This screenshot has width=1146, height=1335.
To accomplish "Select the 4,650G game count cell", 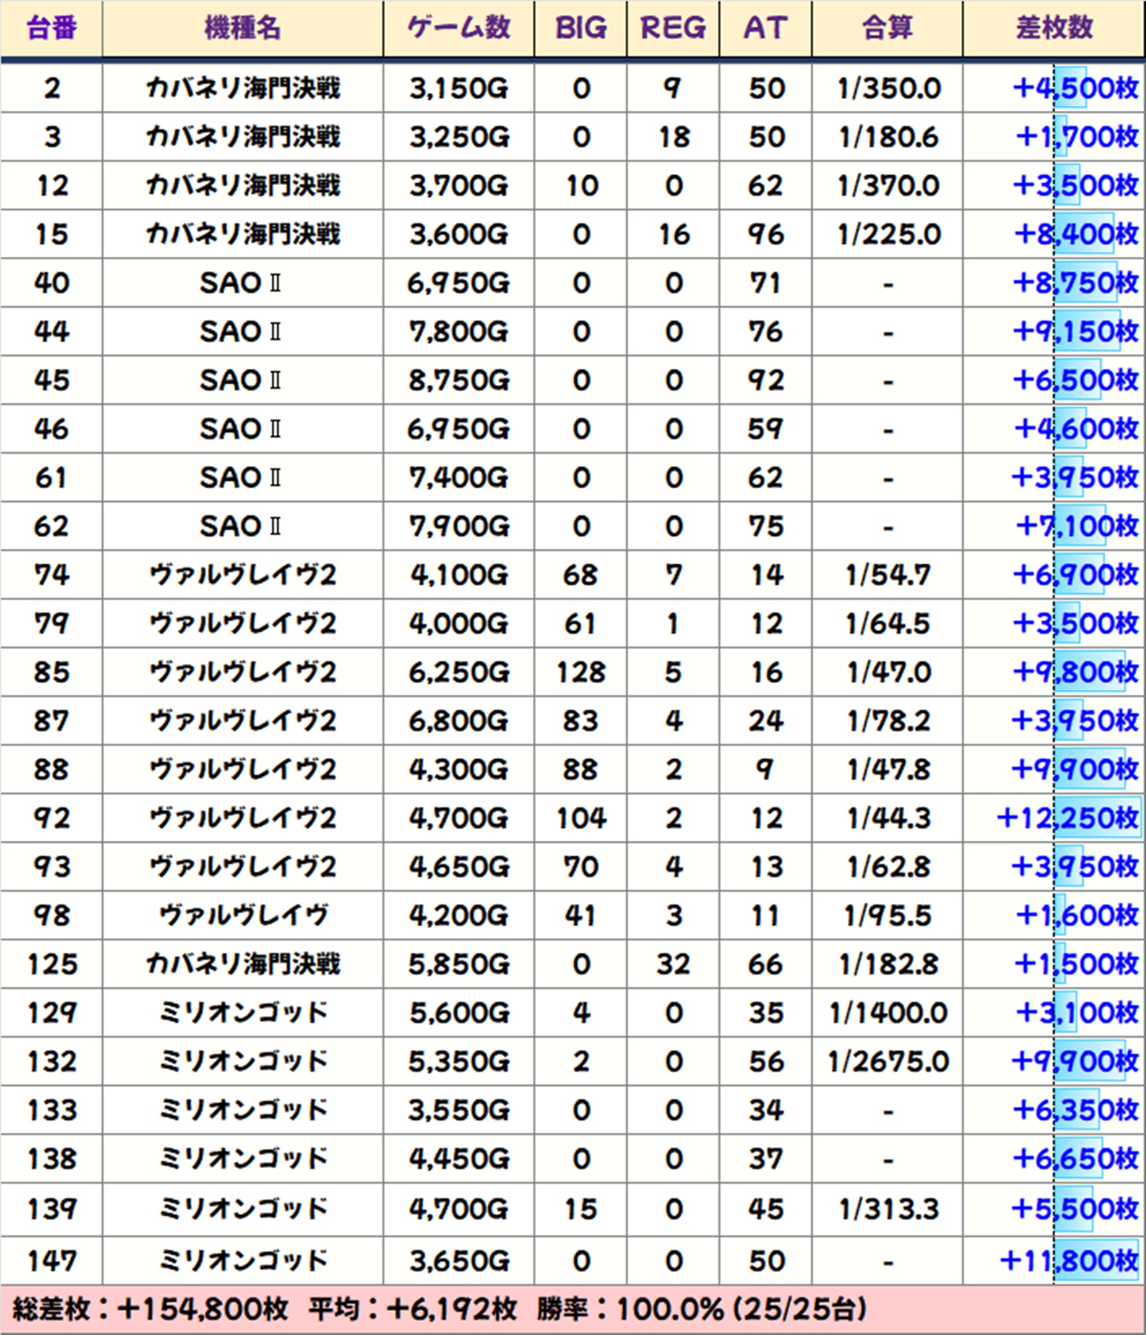I will click(x=459, y=867).
